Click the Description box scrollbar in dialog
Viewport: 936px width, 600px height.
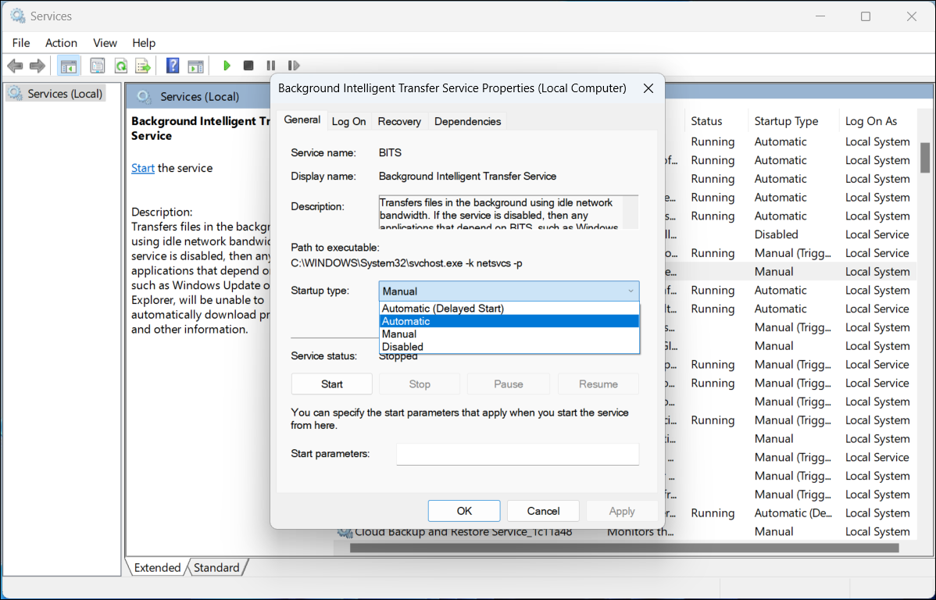tap(630, 212)
